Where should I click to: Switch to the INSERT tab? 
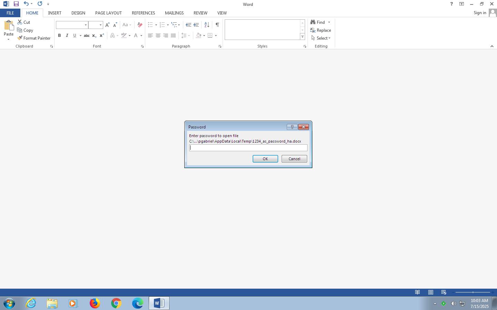(55, 13)
